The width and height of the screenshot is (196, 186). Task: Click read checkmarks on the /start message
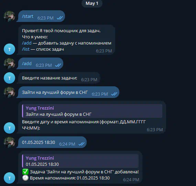(60, 18)
